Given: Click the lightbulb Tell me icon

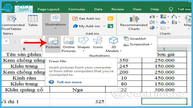Looking at the screenshot, I should point(171,9).
